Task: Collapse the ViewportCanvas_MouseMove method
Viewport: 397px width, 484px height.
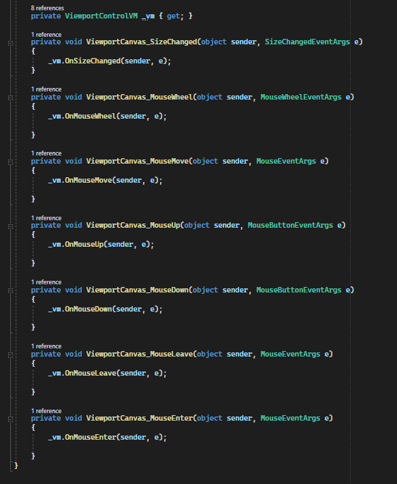Action: 10,162
